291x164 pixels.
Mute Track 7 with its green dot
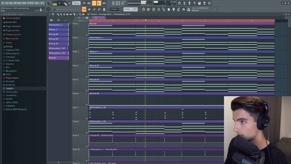[87, 118]
